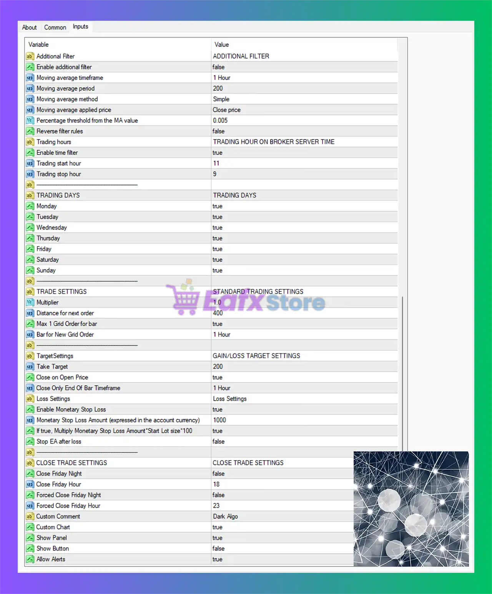Viewport: 492px width, 594px height.
Task: Switch to the Common tab
Action: click(55, 27)
